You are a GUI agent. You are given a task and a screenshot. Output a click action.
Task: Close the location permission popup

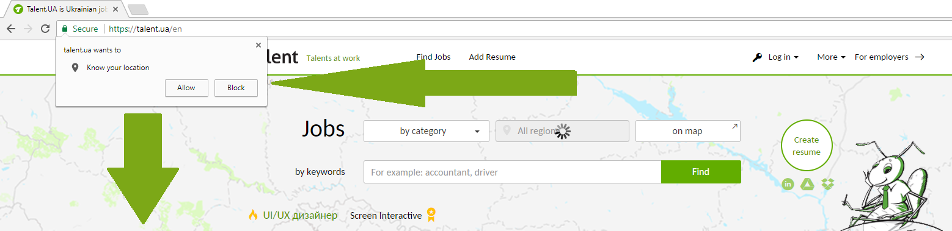click(x=258, y=45)
